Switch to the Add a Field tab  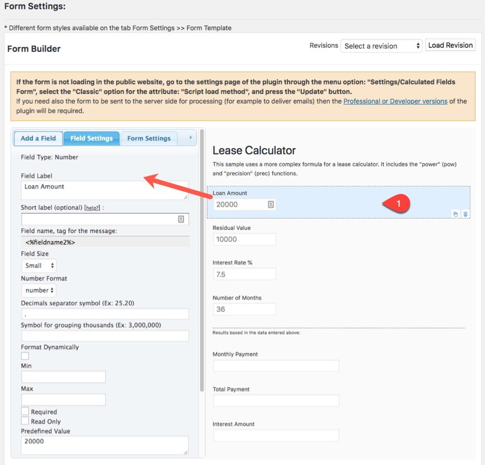pos(38,138)
